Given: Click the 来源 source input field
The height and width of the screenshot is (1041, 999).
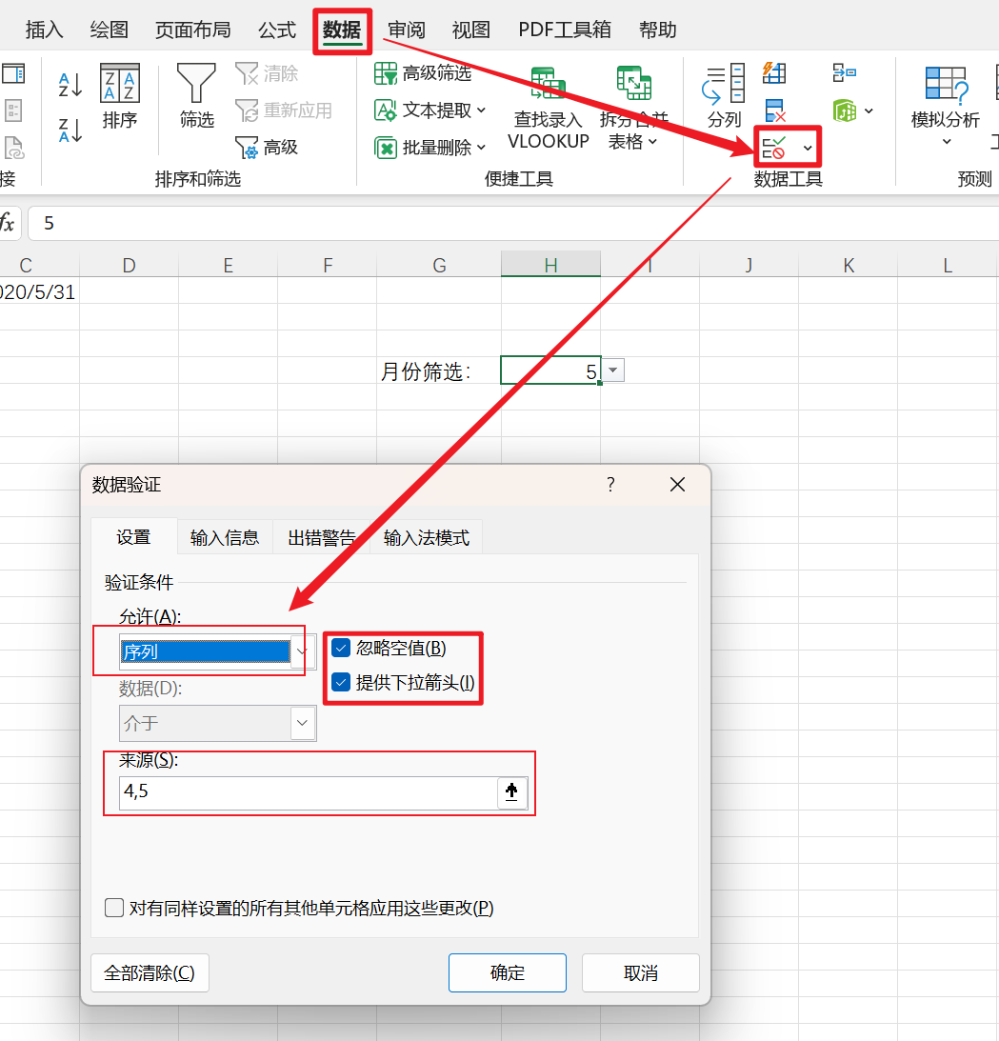Looking at the screenshot, I should point(307,791).
